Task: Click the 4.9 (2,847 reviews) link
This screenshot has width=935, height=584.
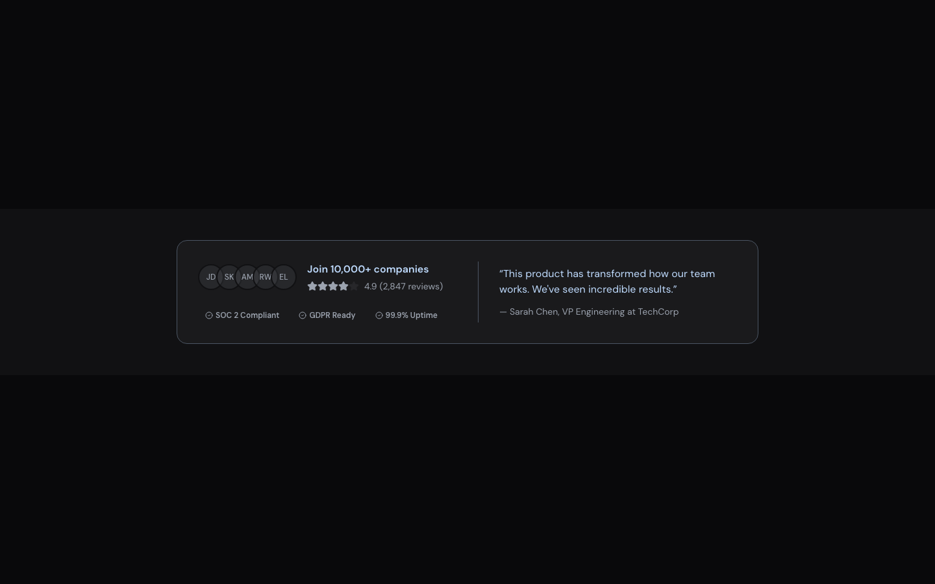Action: (x=403, y=286)
